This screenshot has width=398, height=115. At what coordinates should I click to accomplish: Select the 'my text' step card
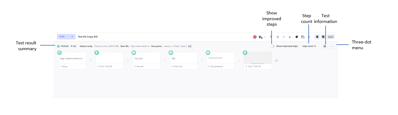point(147,61)
